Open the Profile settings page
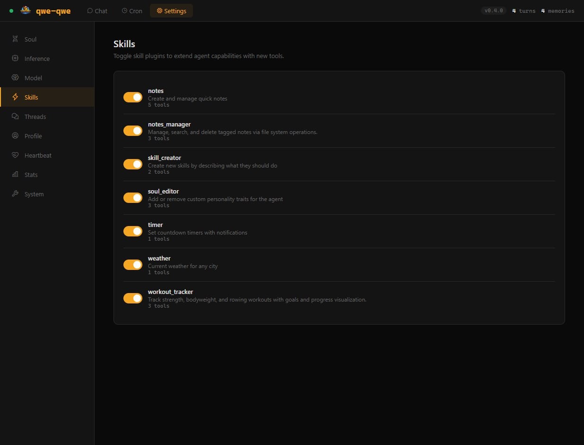 [x=33, y=136]
